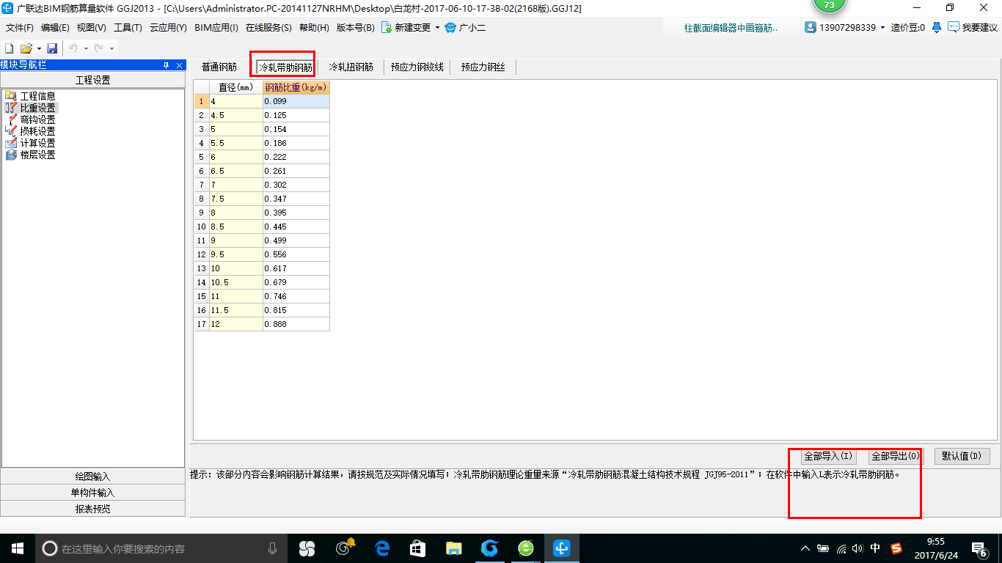Open the 帮助(H) menu
This screenshot has width=1002, height=563.
pyautogui.click(x=314, y=28)
